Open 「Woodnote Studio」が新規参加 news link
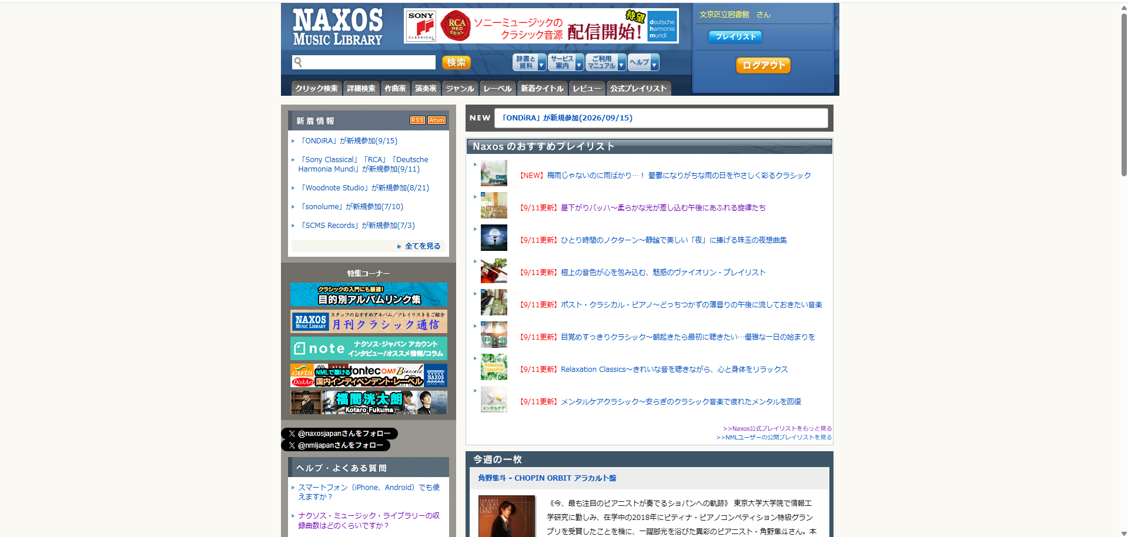This screenshot has height=537, width=1128. (x=364, y=188)
